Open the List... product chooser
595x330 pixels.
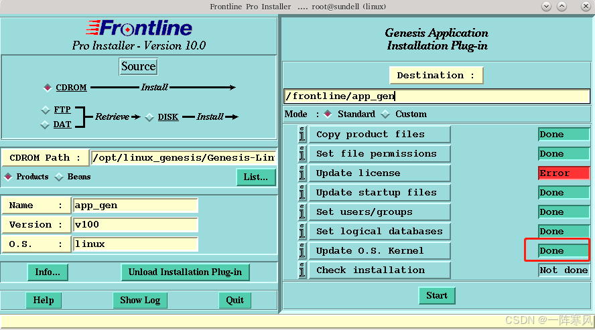256,177
